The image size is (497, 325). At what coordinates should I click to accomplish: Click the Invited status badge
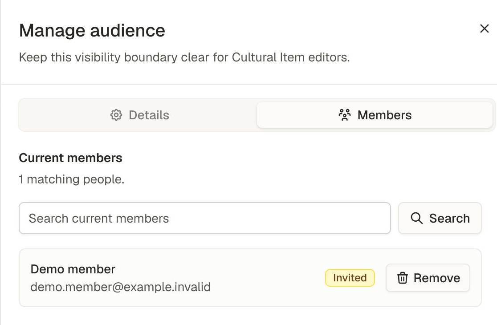(350, 278)
